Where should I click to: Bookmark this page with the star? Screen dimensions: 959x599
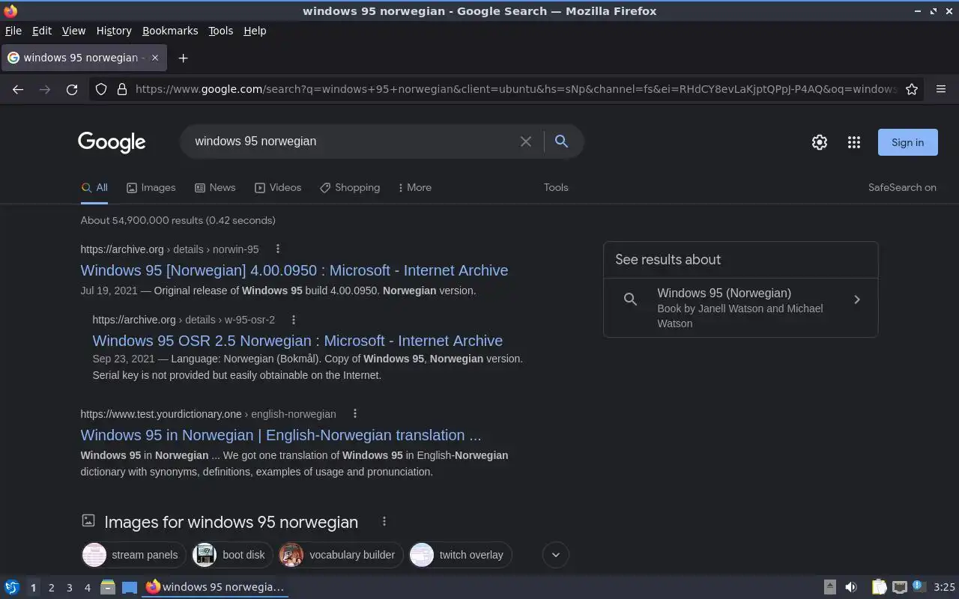coord(912,89)
